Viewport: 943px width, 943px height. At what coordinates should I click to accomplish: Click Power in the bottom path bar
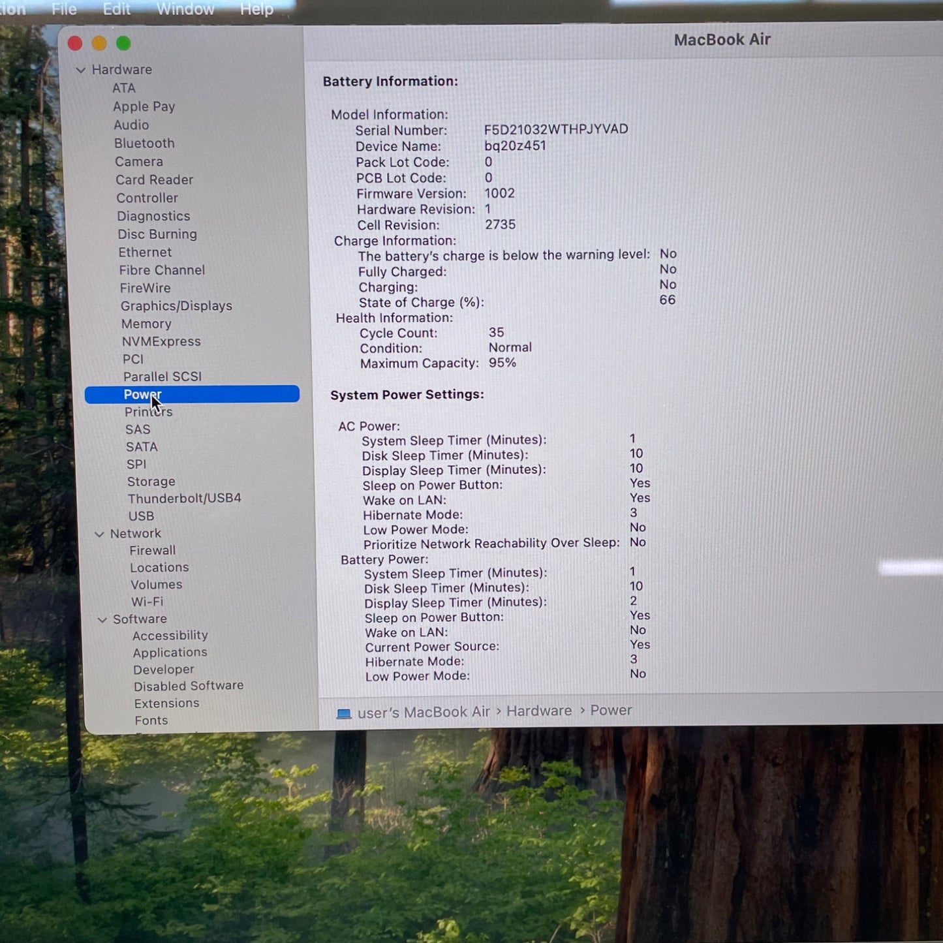click(611, 710)
